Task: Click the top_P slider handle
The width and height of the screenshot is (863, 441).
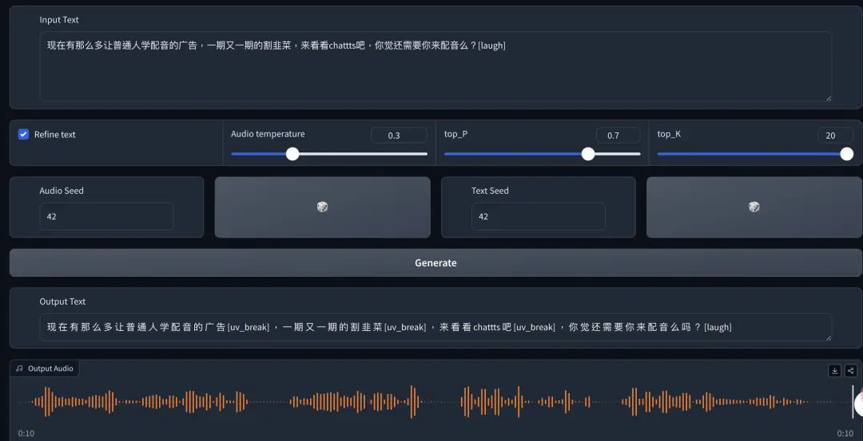Action: (x=588, y=154)
